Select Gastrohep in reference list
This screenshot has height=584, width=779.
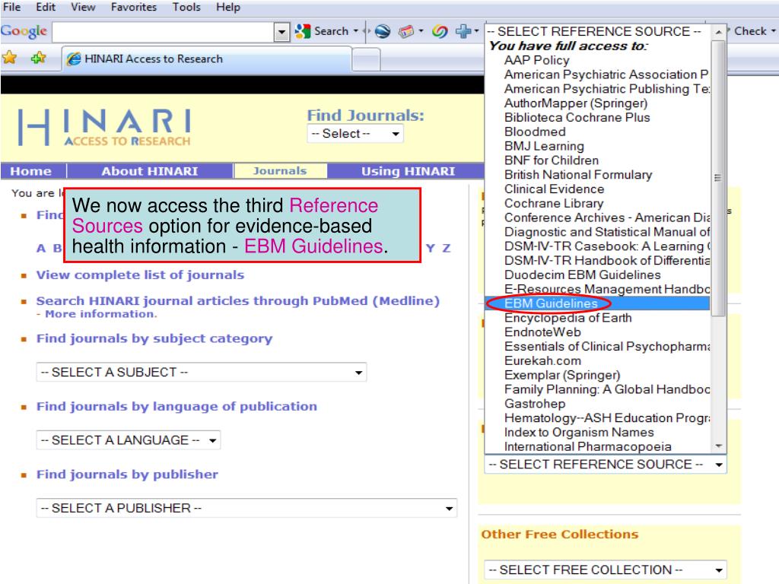(597, 404)
